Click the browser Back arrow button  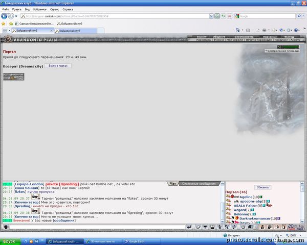[4, 16]
